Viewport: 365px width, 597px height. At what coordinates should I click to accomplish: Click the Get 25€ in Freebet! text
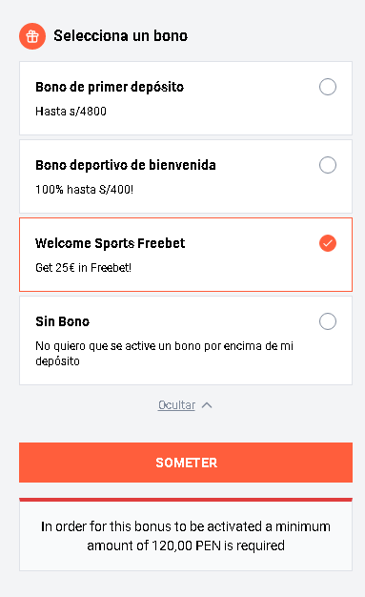click(x=83, y=268)
